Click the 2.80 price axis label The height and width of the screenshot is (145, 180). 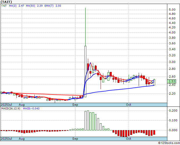(x=172, y=69)
